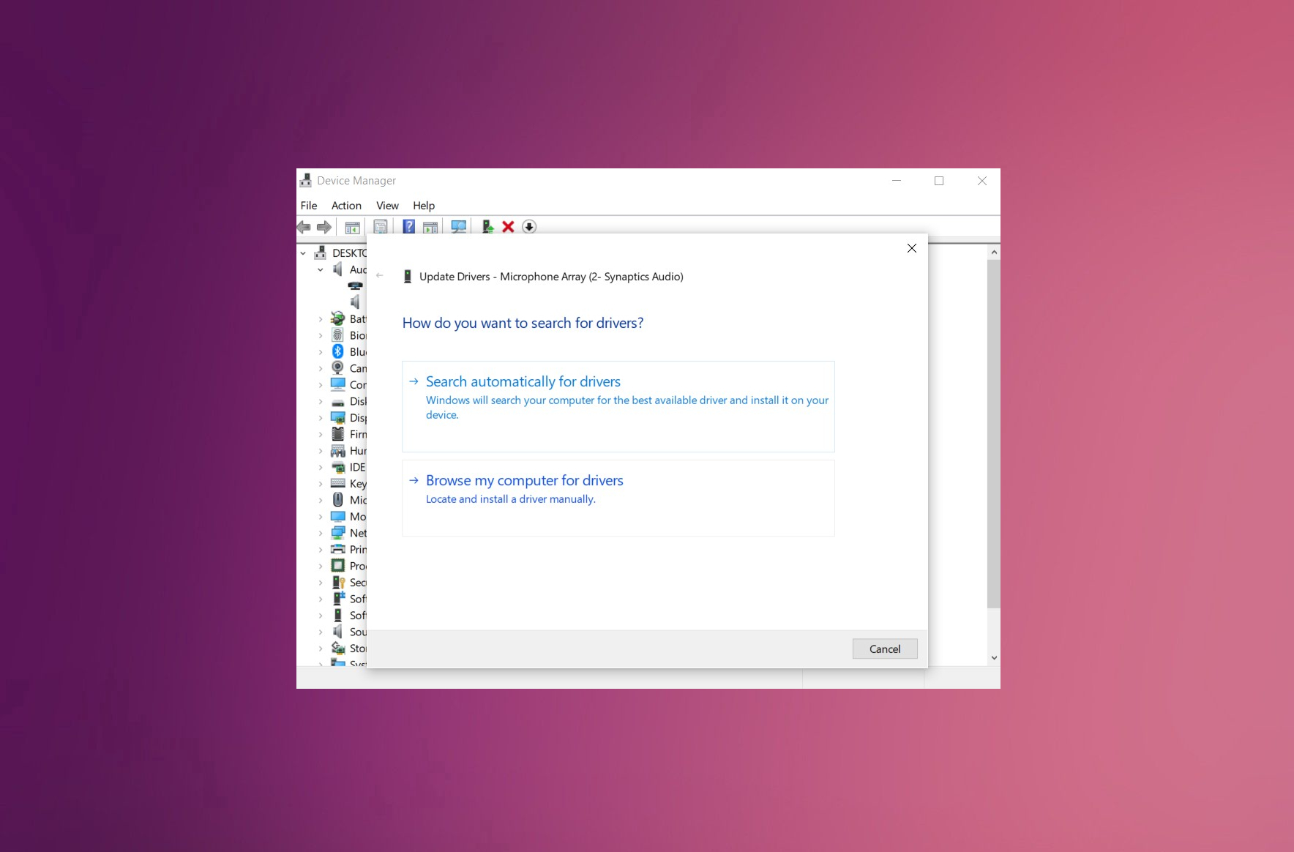Minimize the Device Manager window
This screenshot has height=852, width=1294.
point(897,181)
